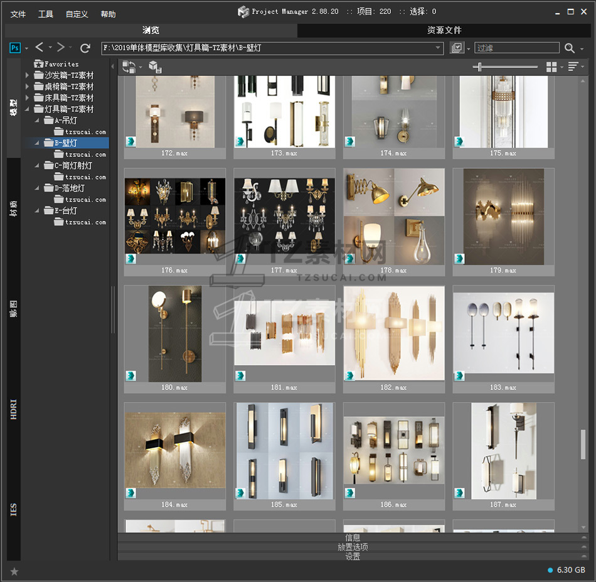Open the sort options icon

tap(573, 67)
